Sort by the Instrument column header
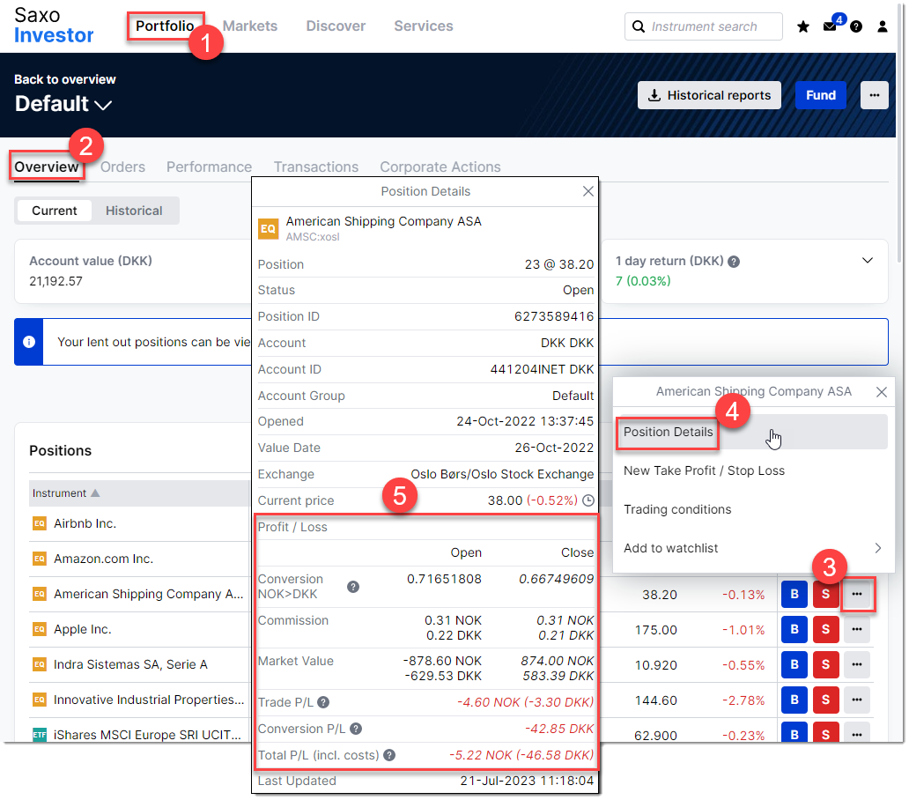Image resolution: width=909 pixels, height=800 pixels. tap(65, 493)
